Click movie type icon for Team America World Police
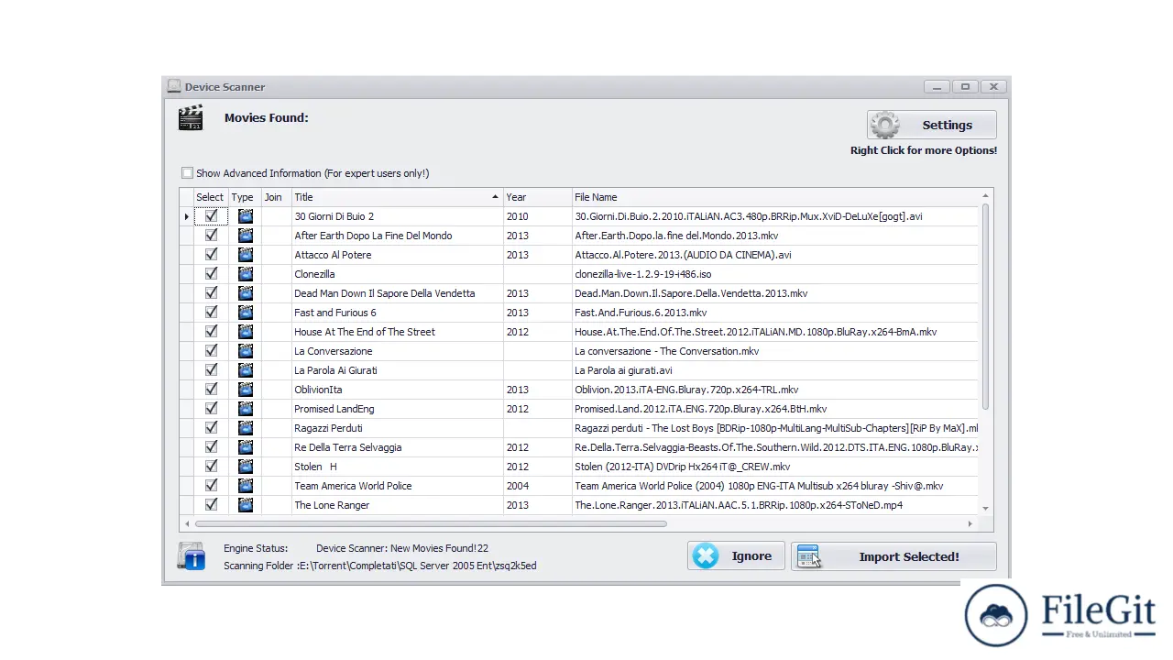 [x=245, y=486]
